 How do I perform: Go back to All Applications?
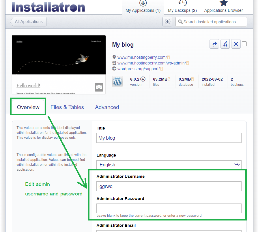point(28,22)
